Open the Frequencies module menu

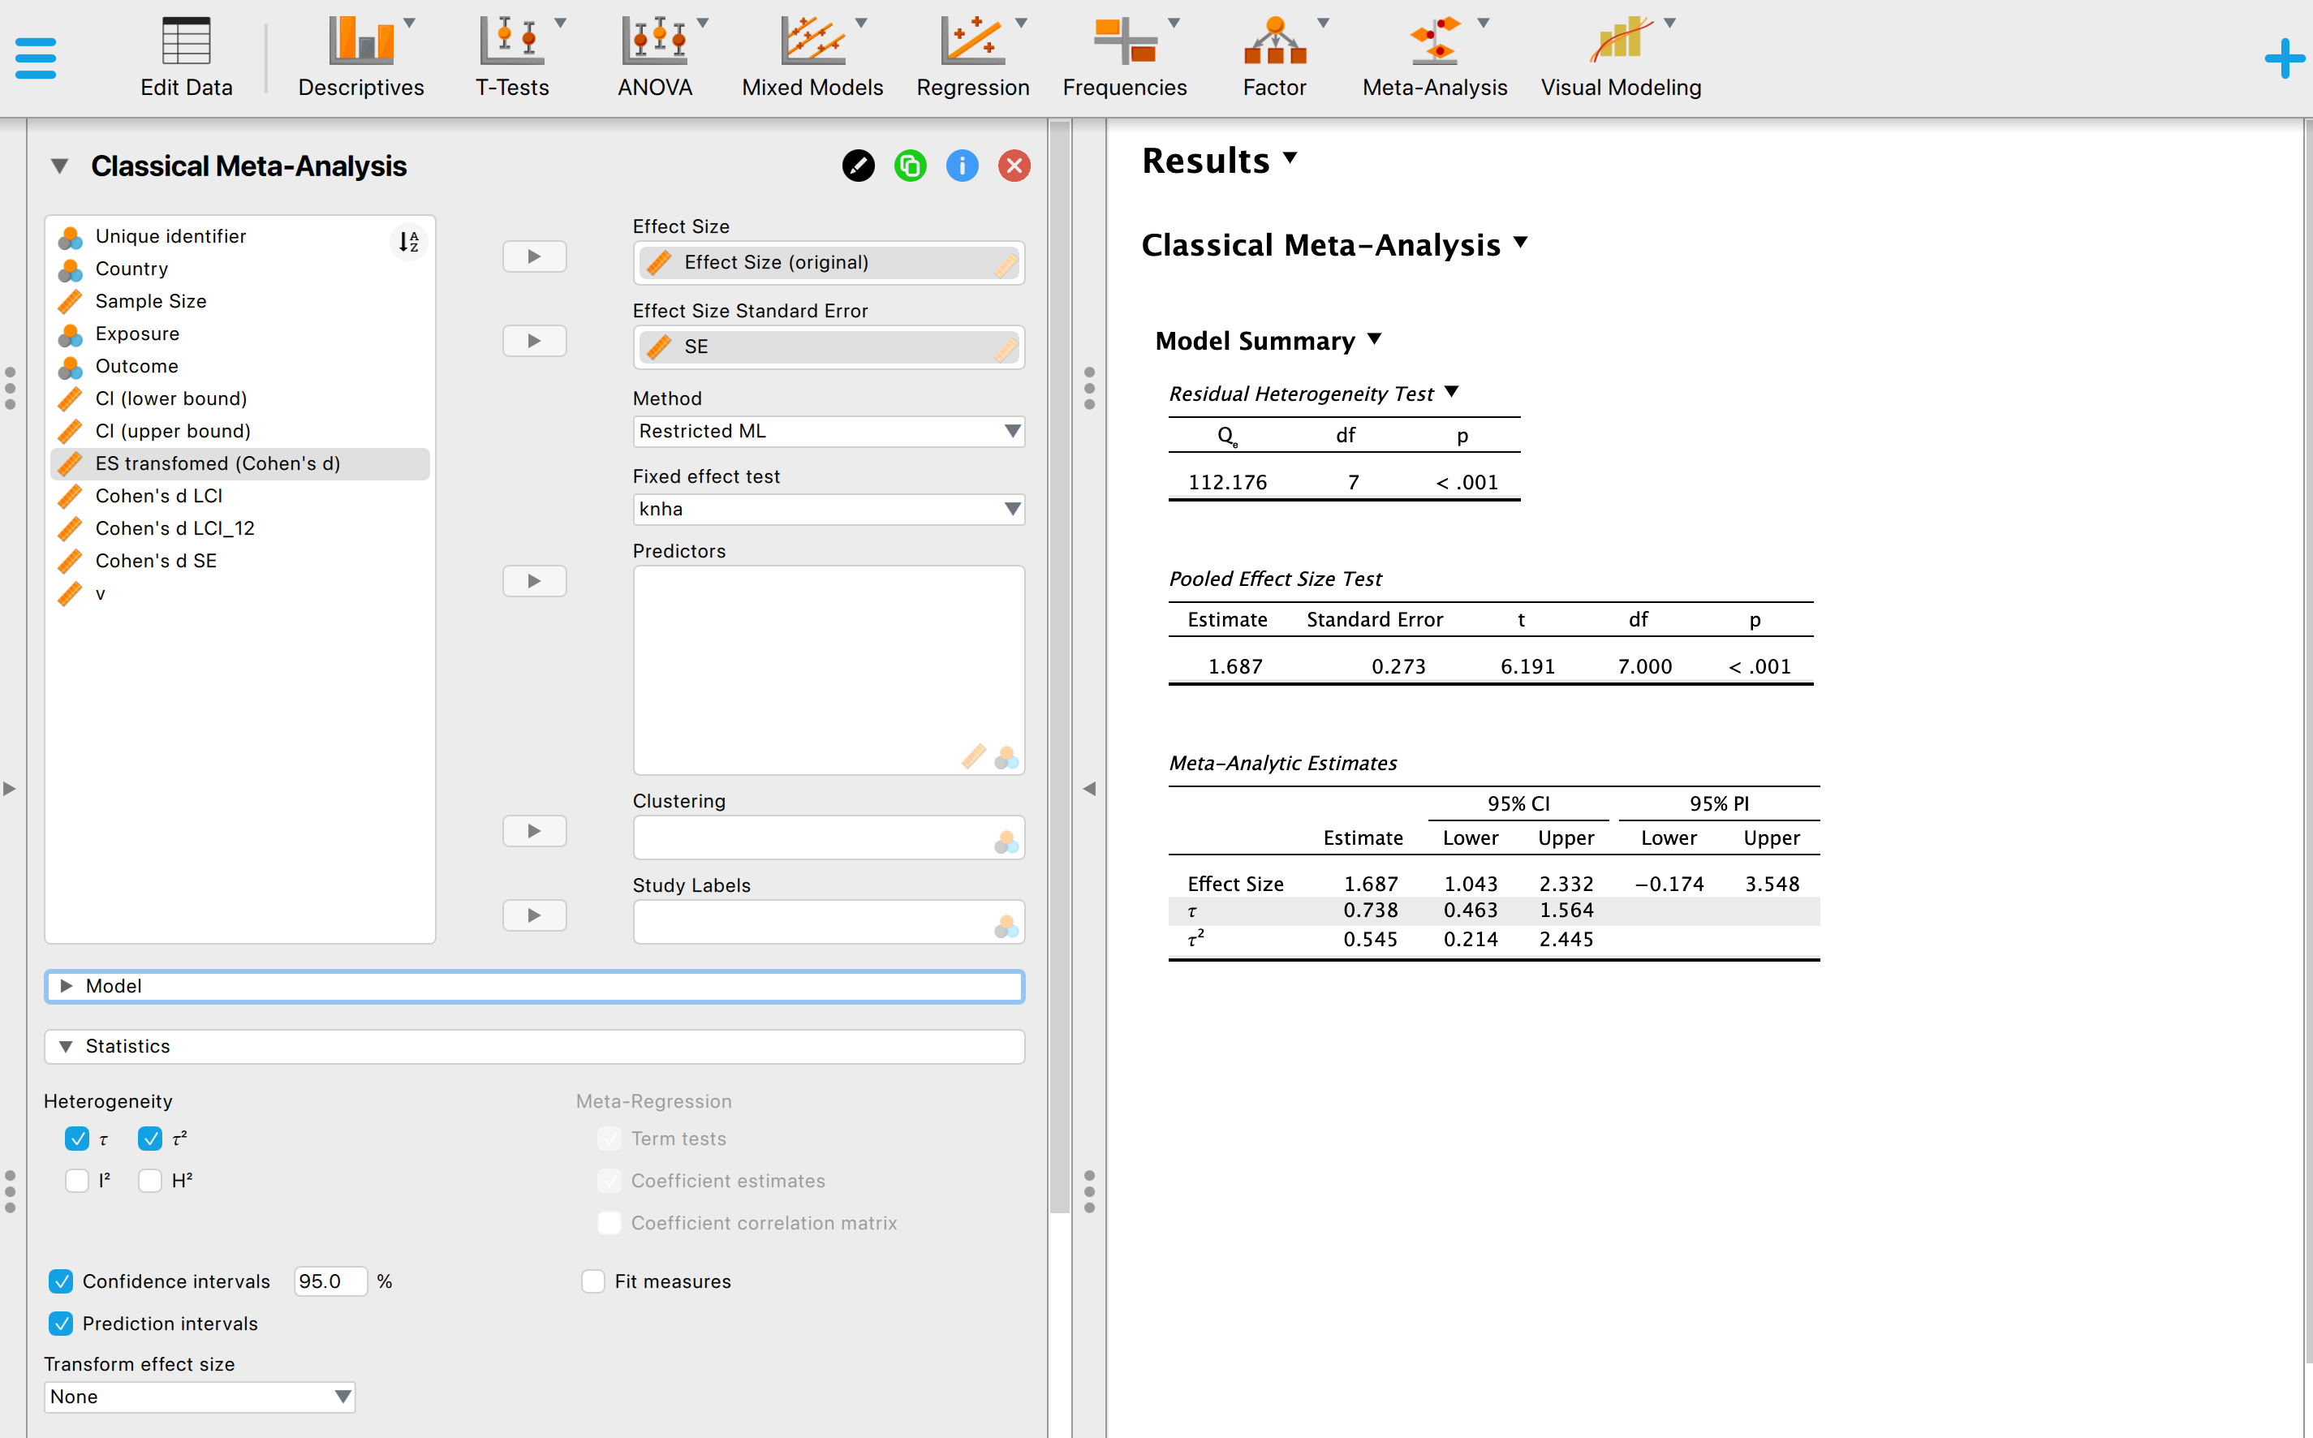(x=1125, y=58)
